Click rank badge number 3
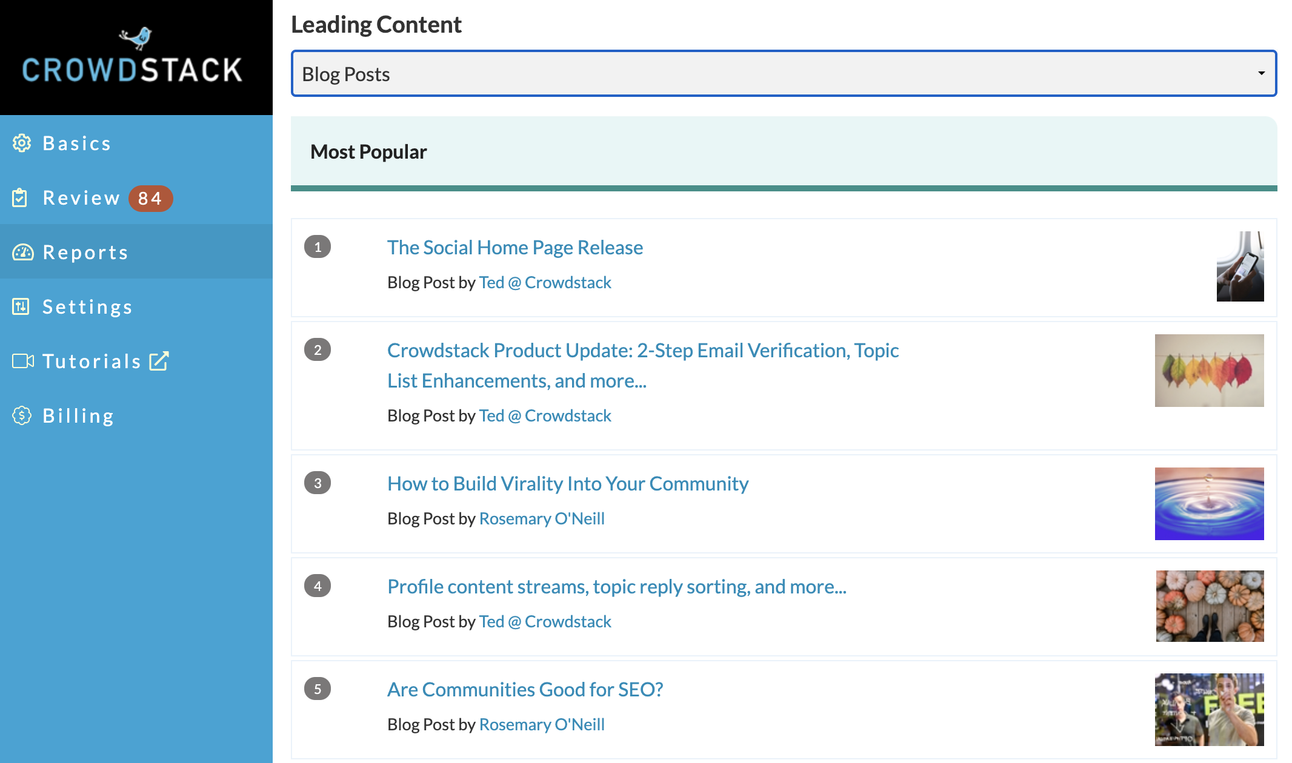 point(318,483)
